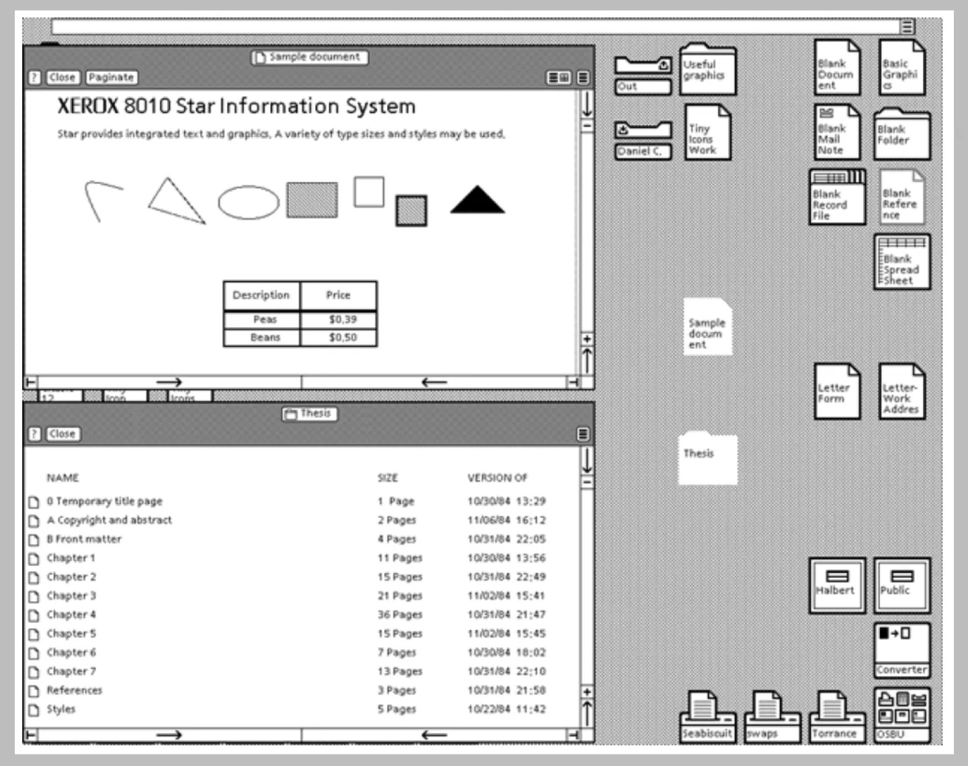Viewport: 968px width, 766px height.
Task: Select the "B Front matter" entry
Action: 288,539
